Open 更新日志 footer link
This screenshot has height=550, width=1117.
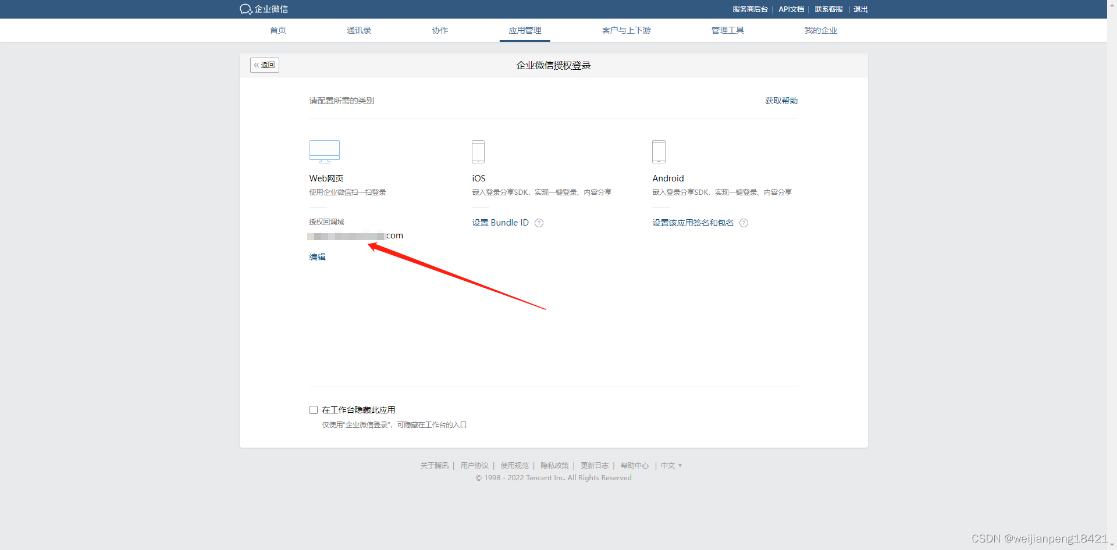(x=595, y=466)
